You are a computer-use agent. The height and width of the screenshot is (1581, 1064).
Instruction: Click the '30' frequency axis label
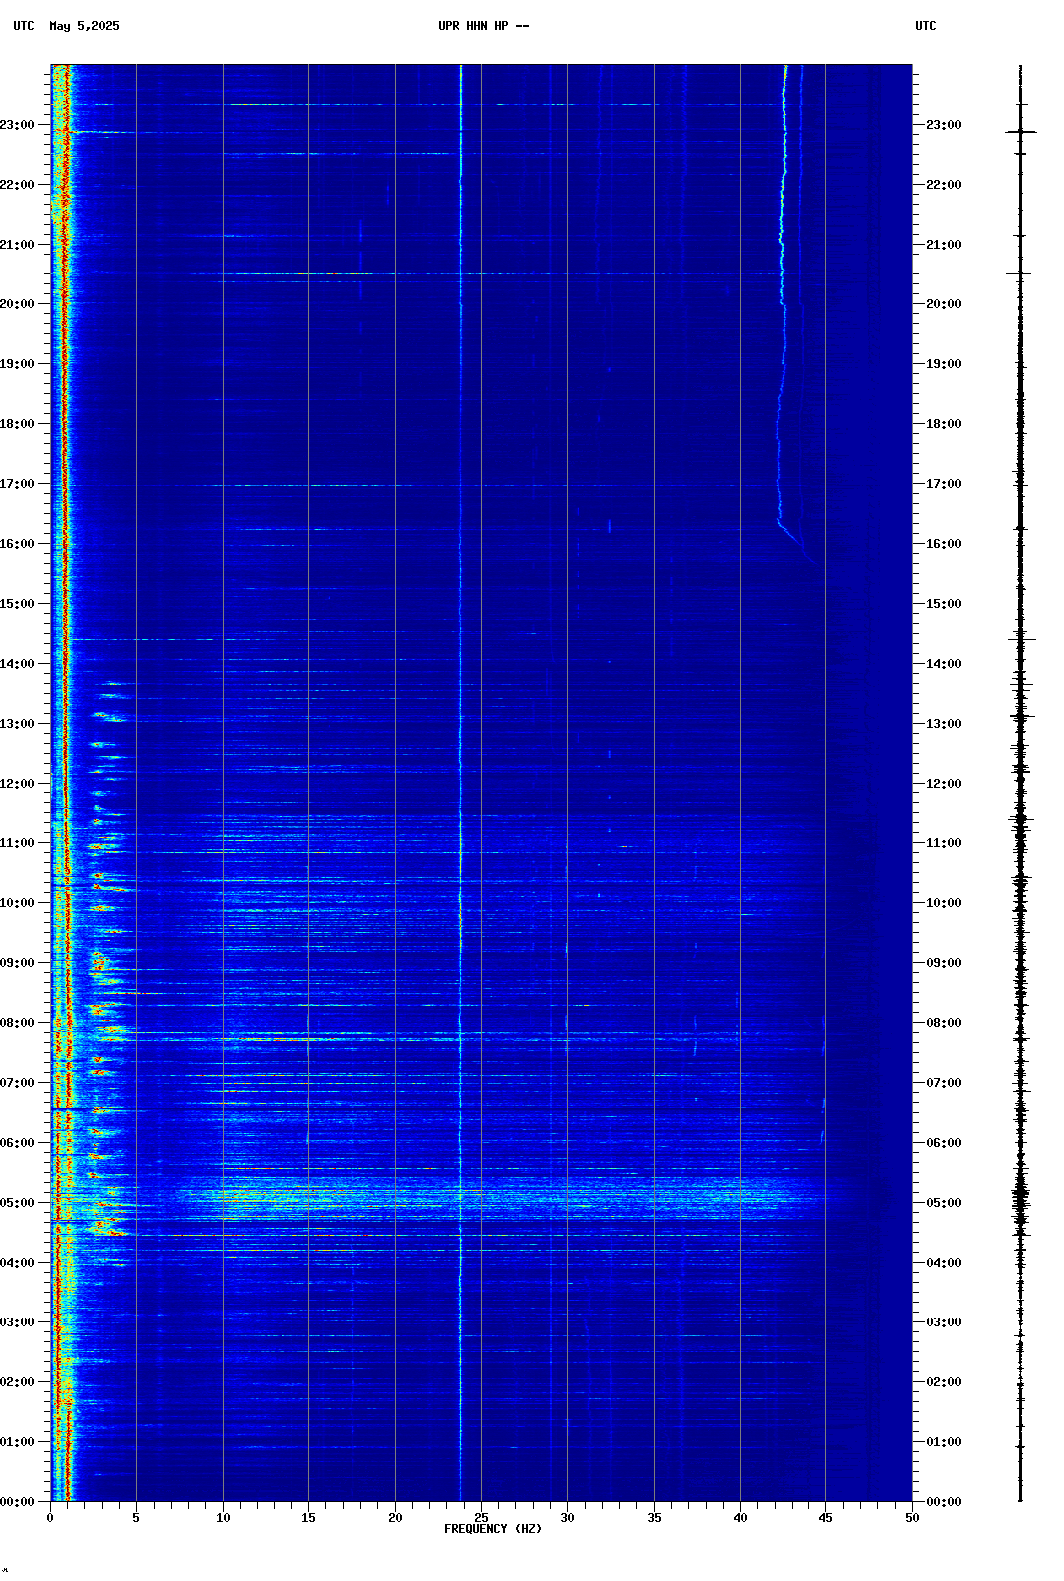tap(567, 1518)
